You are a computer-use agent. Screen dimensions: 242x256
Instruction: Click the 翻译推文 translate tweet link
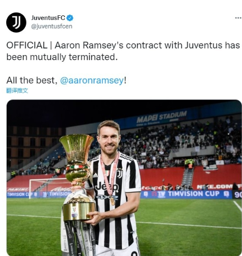[17, 91]
